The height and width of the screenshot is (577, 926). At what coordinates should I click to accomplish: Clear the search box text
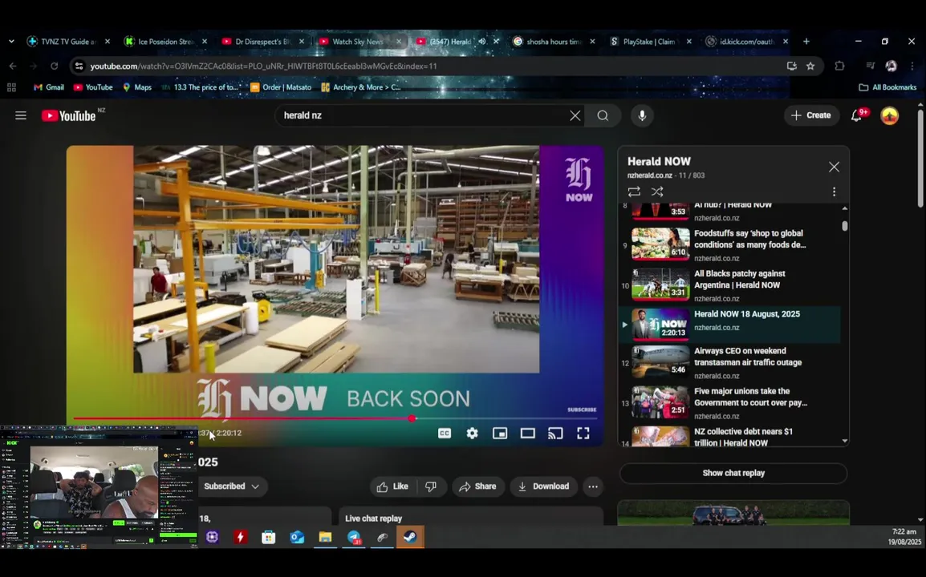tap(575, 115)
